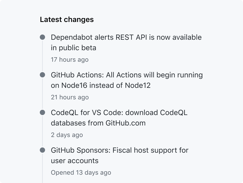Click timeline line between Dependabot and Actions dots
Image resolution: width=243 pixels, height=183 pixels.
42,56
